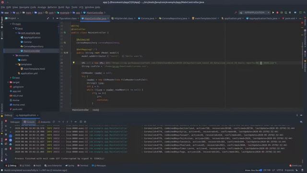The height and width of the screenshot is (173, 307).
Task: Minimize the Debug tool window
Action: pyautogui.click(x=301, y=115)
